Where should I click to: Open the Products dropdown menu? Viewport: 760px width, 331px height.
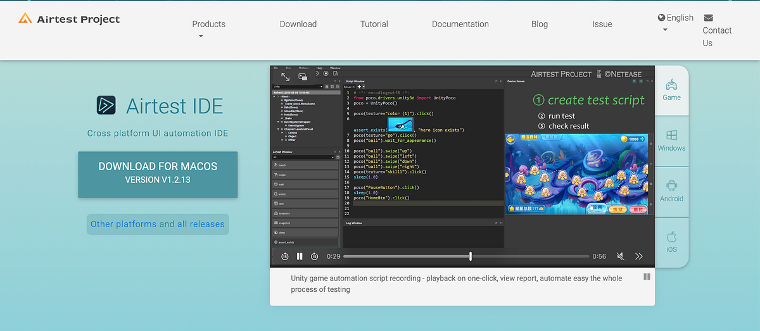tap(208, 29)
